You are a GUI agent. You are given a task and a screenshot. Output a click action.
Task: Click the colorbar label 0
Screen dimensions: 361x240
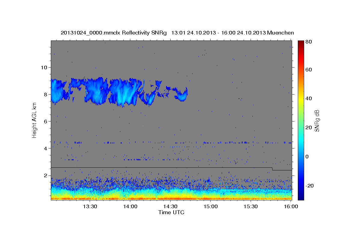(x=307, y=157)
